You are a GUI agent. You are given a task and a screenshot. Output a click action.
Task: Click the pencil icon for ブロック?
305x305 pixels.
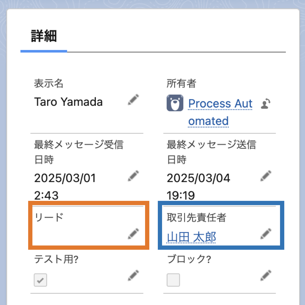coord(266,276)
